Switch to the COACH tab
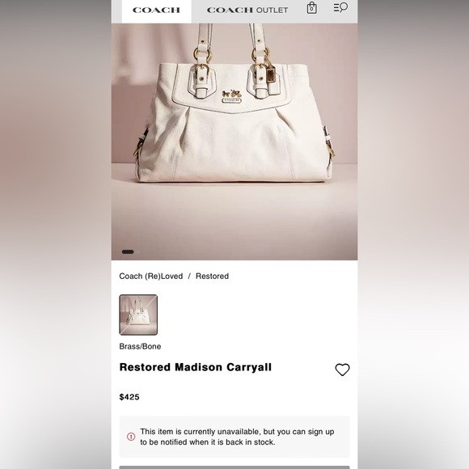The width and height of the screenshot is (469, 469). [x=156, y=11]
